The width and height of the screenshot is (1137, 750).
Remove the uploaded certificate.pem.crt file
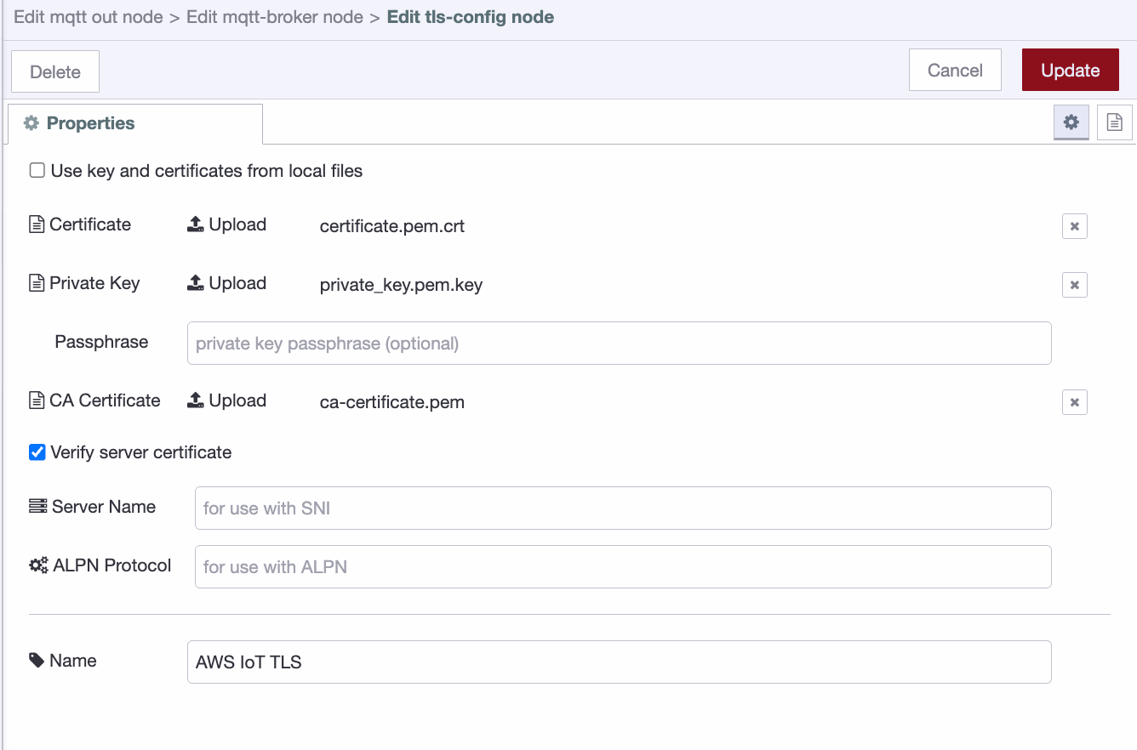coord(1074,225)
